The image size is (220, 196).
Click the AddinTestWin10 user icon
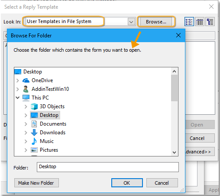click(x=26, y=89)
